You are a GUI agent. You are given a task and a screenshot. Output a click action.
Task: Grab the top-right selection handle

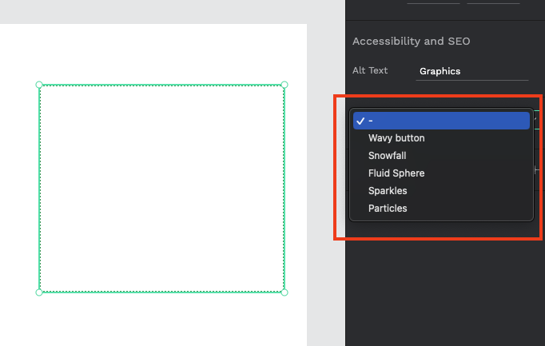point(284,85)
